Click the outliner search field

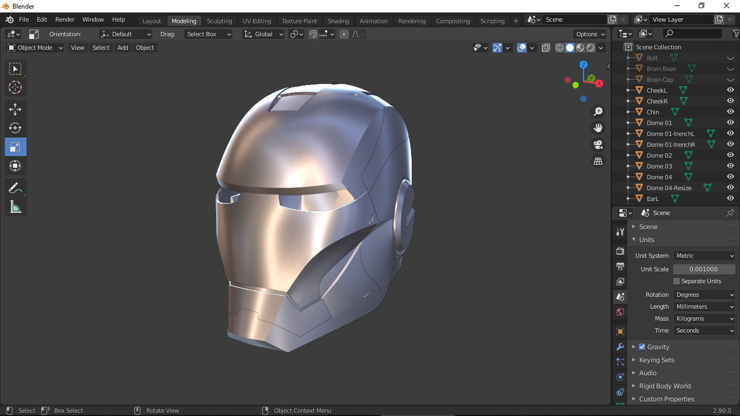click(693, 34)
